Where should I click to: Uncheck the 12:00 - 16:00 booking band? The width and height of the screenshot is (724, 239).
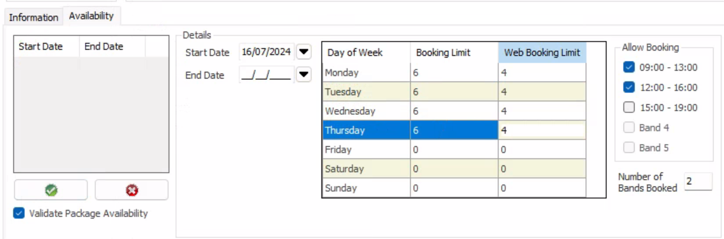pyautogui.click(x=629, y=87)
